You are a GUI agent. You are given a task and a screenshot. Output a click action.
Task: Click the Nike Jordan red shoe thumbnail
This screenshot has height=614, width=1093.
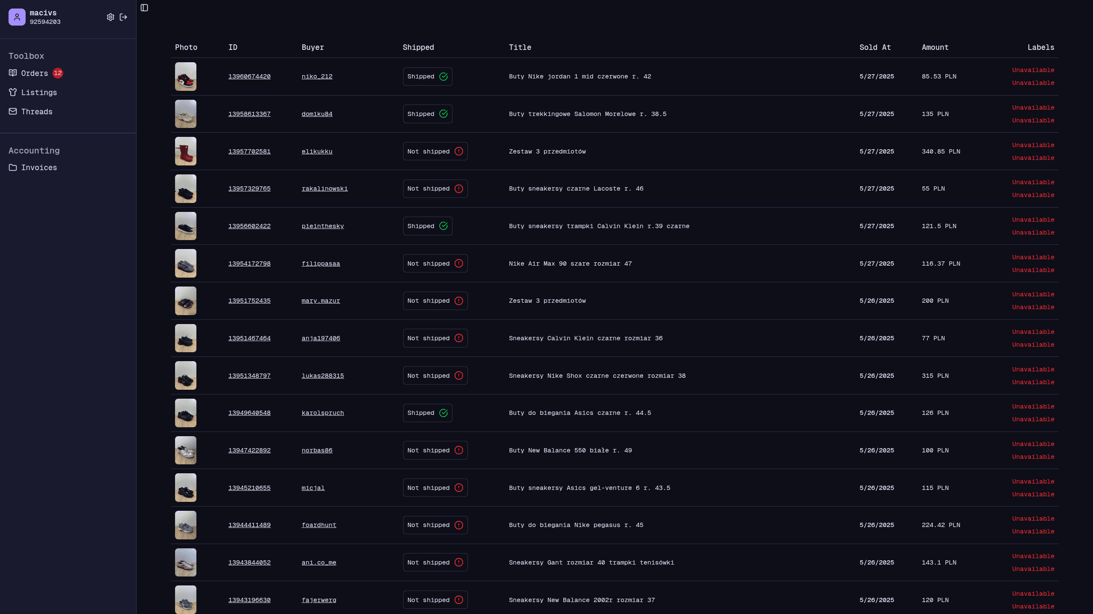pos(186,77)
